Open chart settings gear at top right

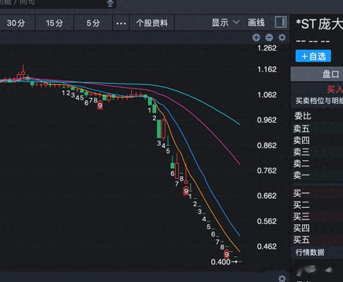pyautogui.click(x=282, y=38)
